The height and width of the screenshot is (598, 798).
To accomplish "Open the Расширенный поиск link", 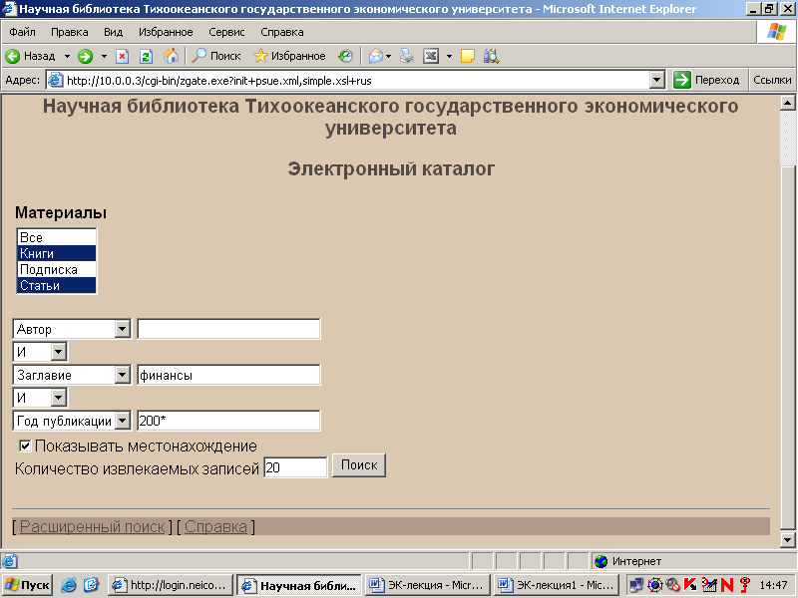I will click(x=92, y=527).
